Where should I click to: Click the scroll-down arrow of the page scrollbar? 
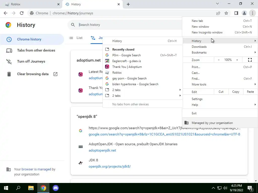click(255, 181)
